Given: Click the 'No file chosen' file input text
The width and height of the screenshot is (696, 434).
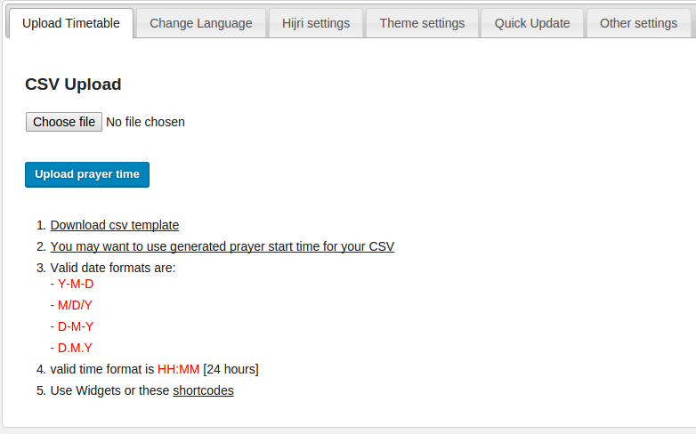Looking at the screenshot, I should click(145, 122).
